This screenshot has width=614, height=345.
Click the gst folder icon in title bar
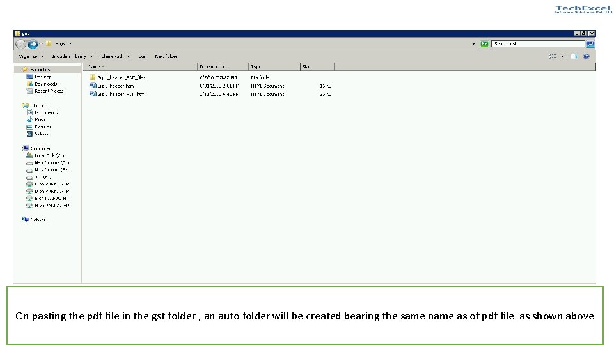pyautogui.click(x=18, y=34)
